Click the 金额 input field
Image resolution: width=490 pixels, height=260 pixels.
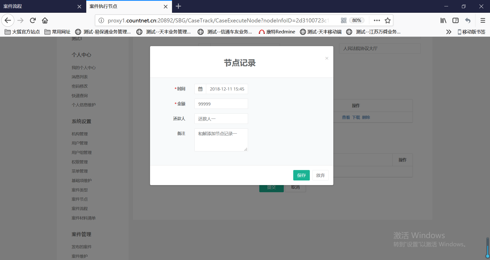point(221,104)
